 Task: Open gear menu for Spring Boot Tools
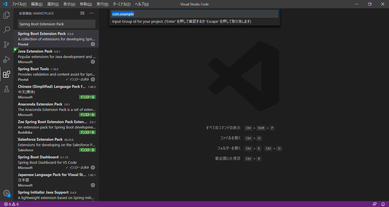pyautogui.click(x=93, y=79)
